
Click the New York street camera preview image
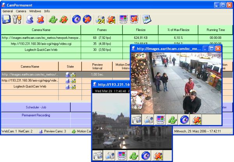176,83
